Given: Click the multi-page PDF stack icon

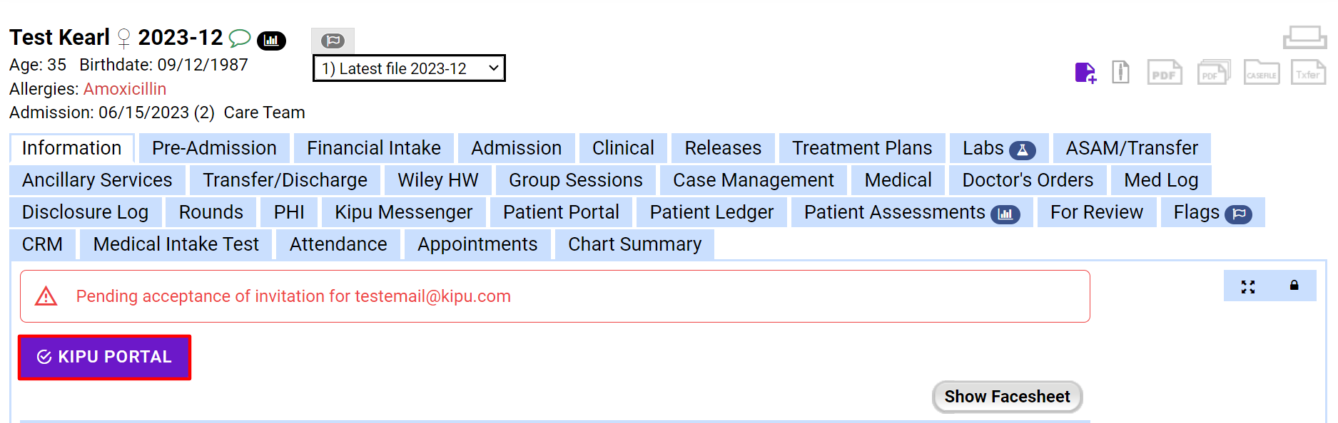Looking at the screenshot, I should pos(1213,73).
